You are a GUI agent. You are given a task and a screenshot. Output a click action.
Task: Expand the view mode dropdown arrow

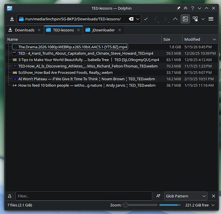(203, 19)
